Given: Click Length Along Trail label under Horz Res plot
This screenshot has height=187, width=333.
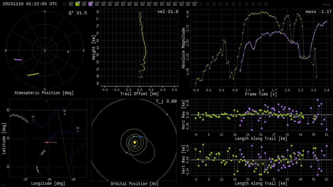Looking at the screenshot, I should tap(261, 139).
